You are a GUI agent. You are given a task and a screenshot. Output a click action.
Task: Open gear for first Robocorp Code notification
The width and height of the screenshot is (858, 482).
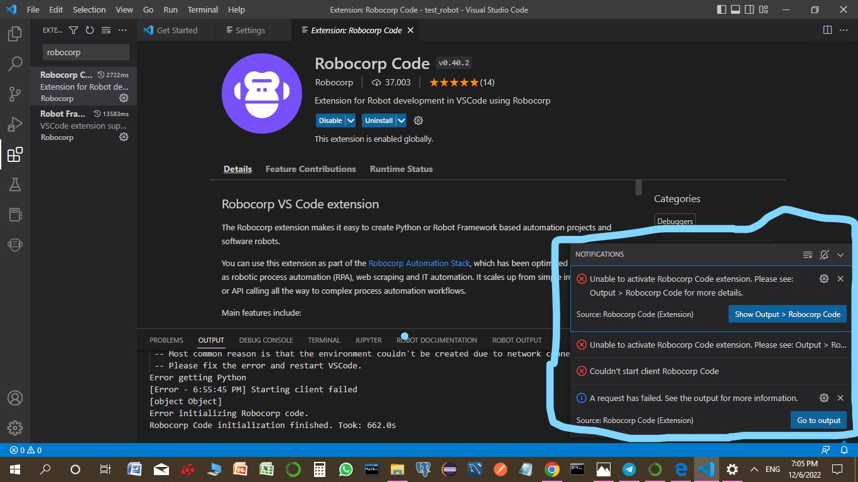tap(824, 279)
